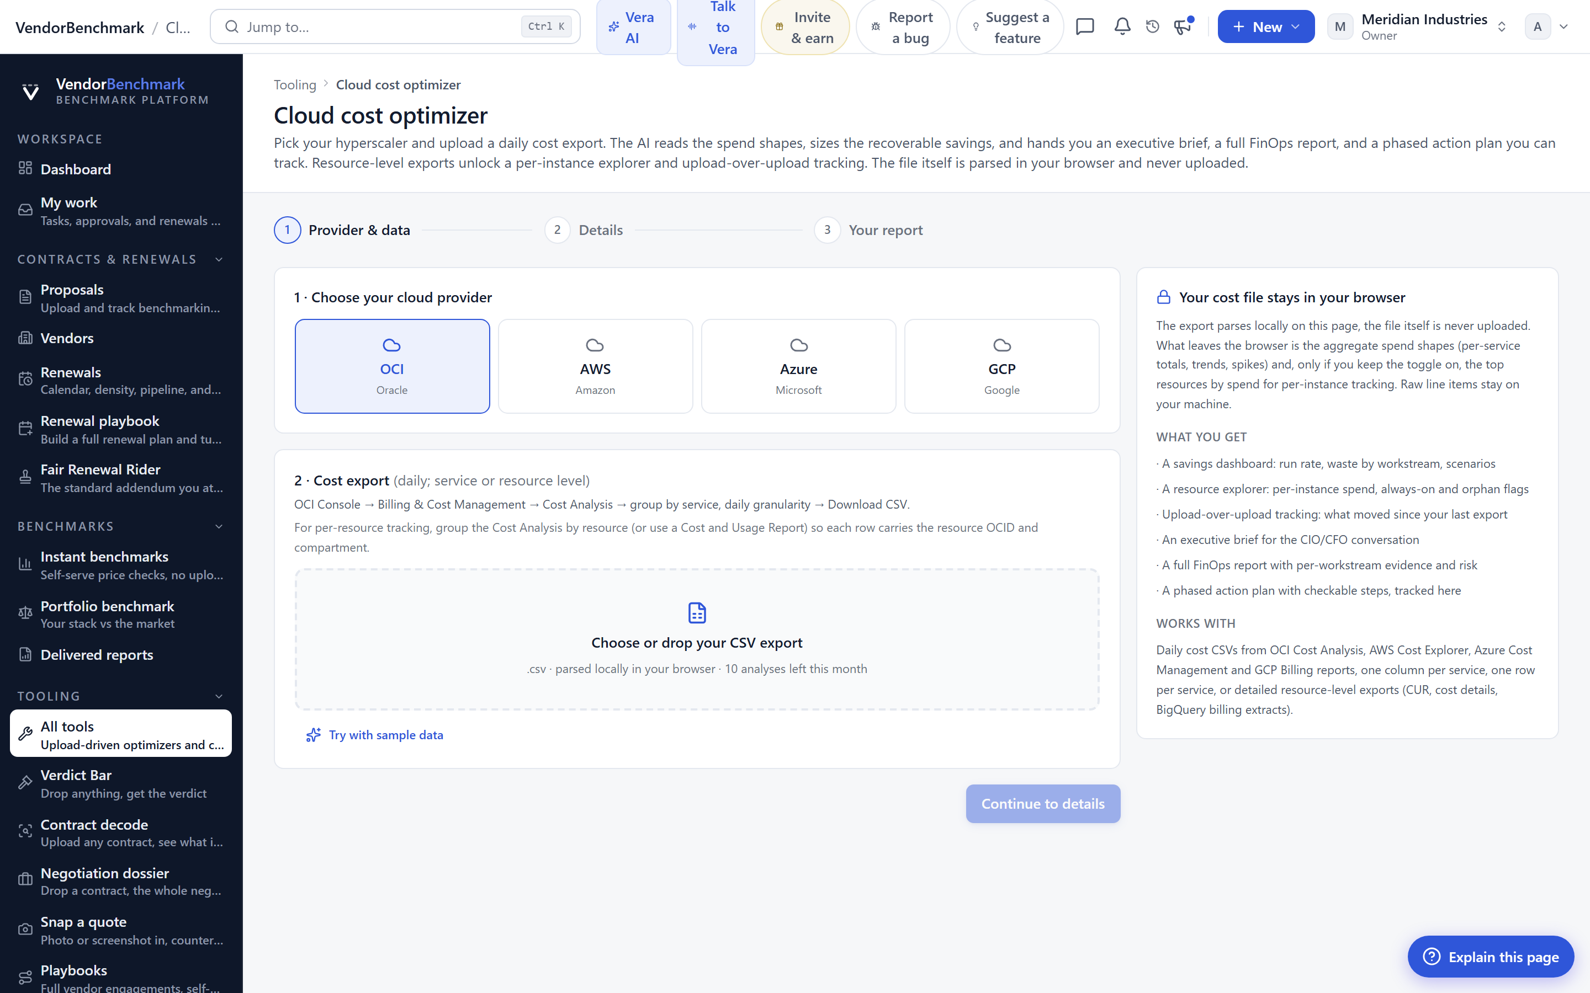This screenshot has height=993, width=1590.
Task: Click Invite & earn button
Action: (805, 27)
